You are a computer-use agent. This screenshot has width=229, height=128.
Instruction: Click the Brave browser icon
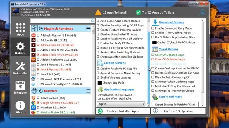(34, 98)
